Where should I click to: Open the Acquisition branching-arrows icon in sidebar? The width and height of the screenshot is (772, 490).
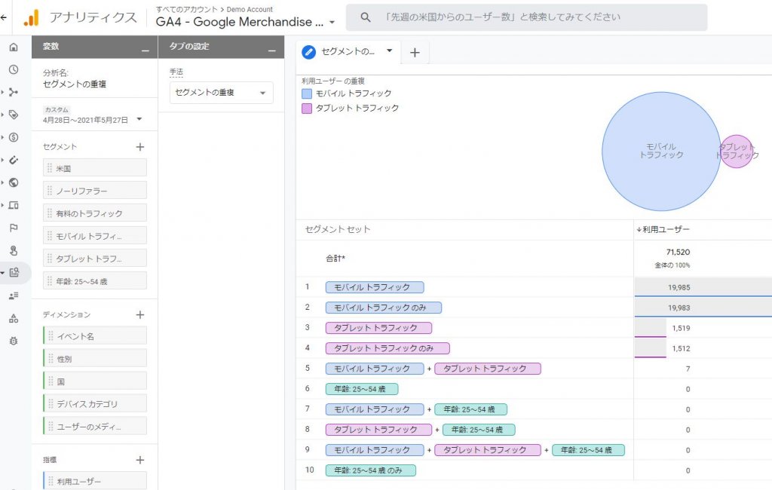coord(14,92)
